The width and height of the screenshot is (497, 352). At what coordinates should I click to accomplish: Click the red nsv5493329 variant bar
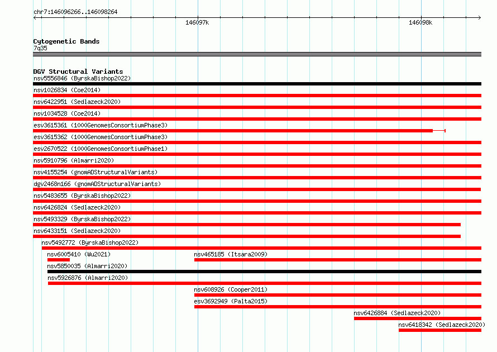(247, 225)
